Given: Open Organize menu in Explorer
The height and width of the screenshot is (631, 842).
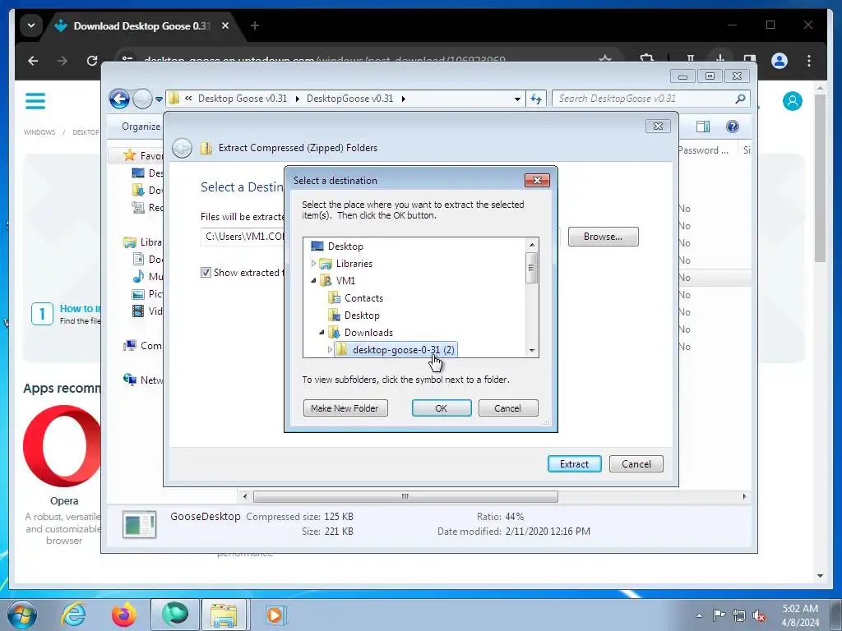Looking at the screenshot, I should 141,127.
